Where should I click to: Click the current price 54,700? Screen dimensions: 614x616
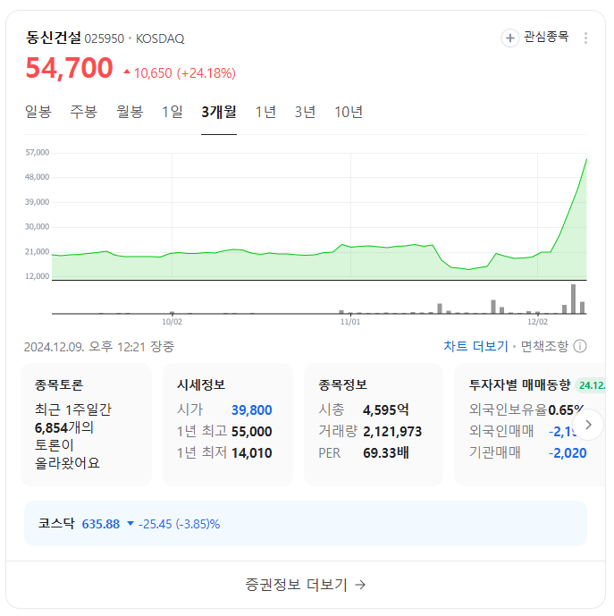pos(69,68)
